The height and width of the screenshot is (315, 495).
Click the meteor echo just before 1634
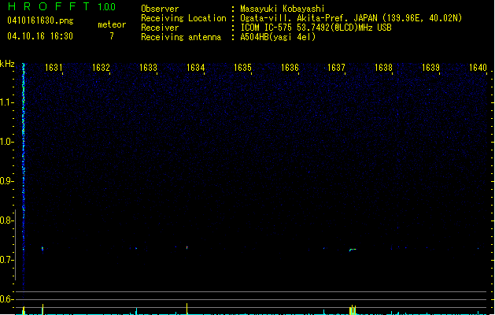(x=187, y=248)
